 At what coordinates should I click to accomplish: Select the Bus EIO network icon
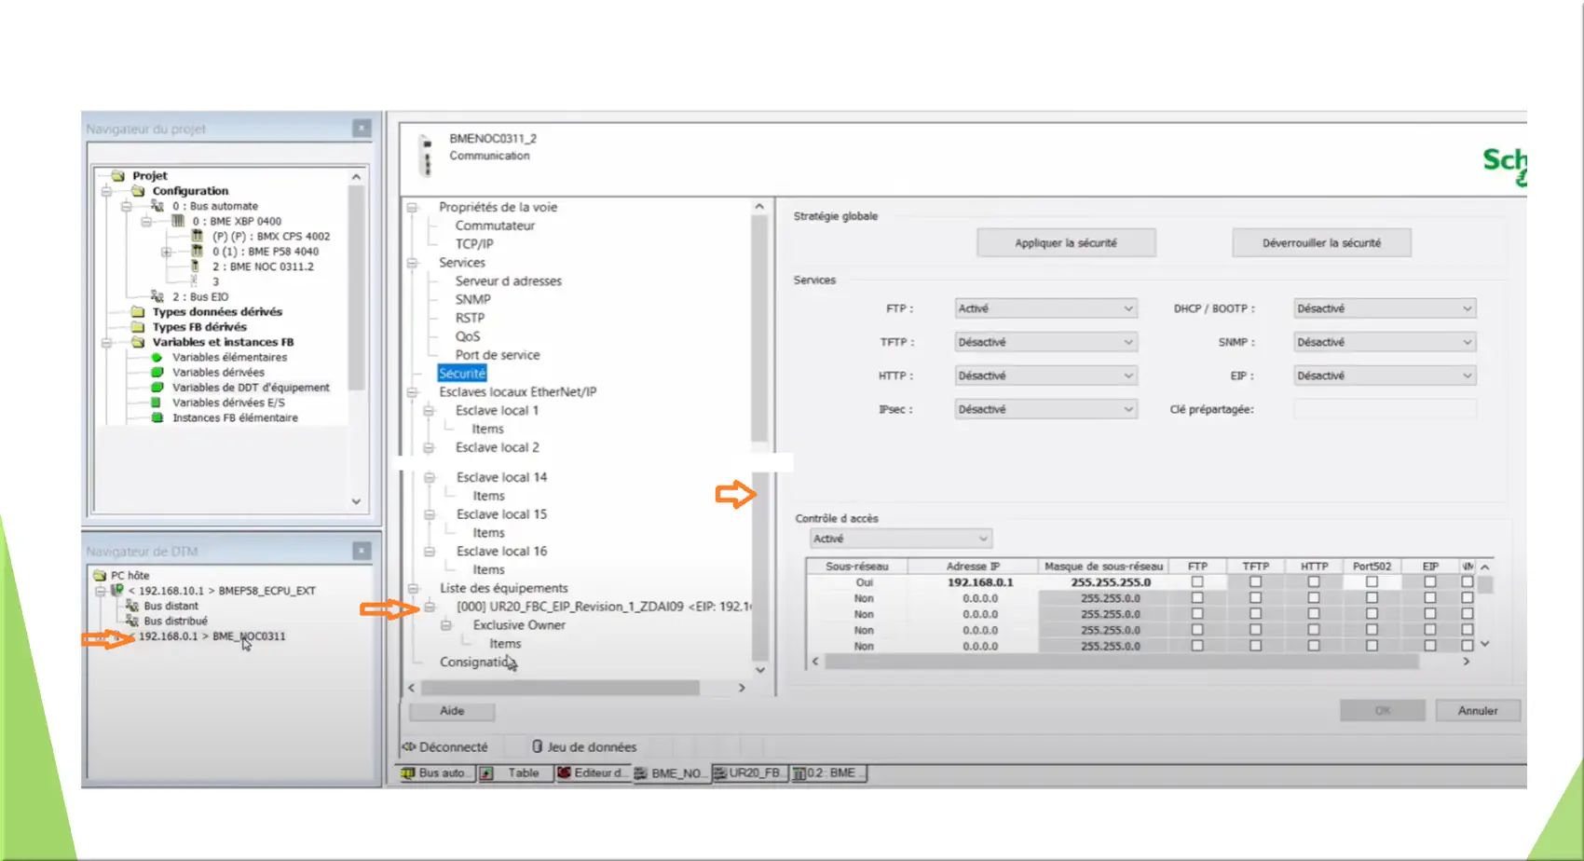[157, 296]
